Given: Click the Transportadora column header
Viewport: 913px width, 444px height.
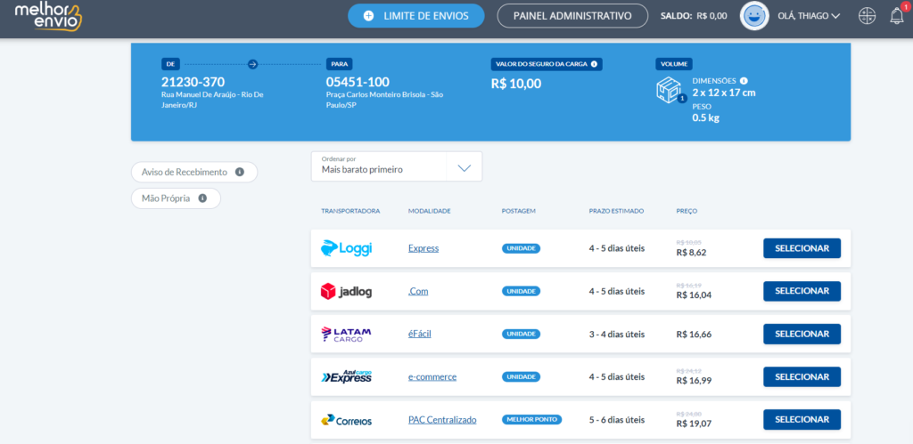Looking at the screenshot, I should (350, 211).
